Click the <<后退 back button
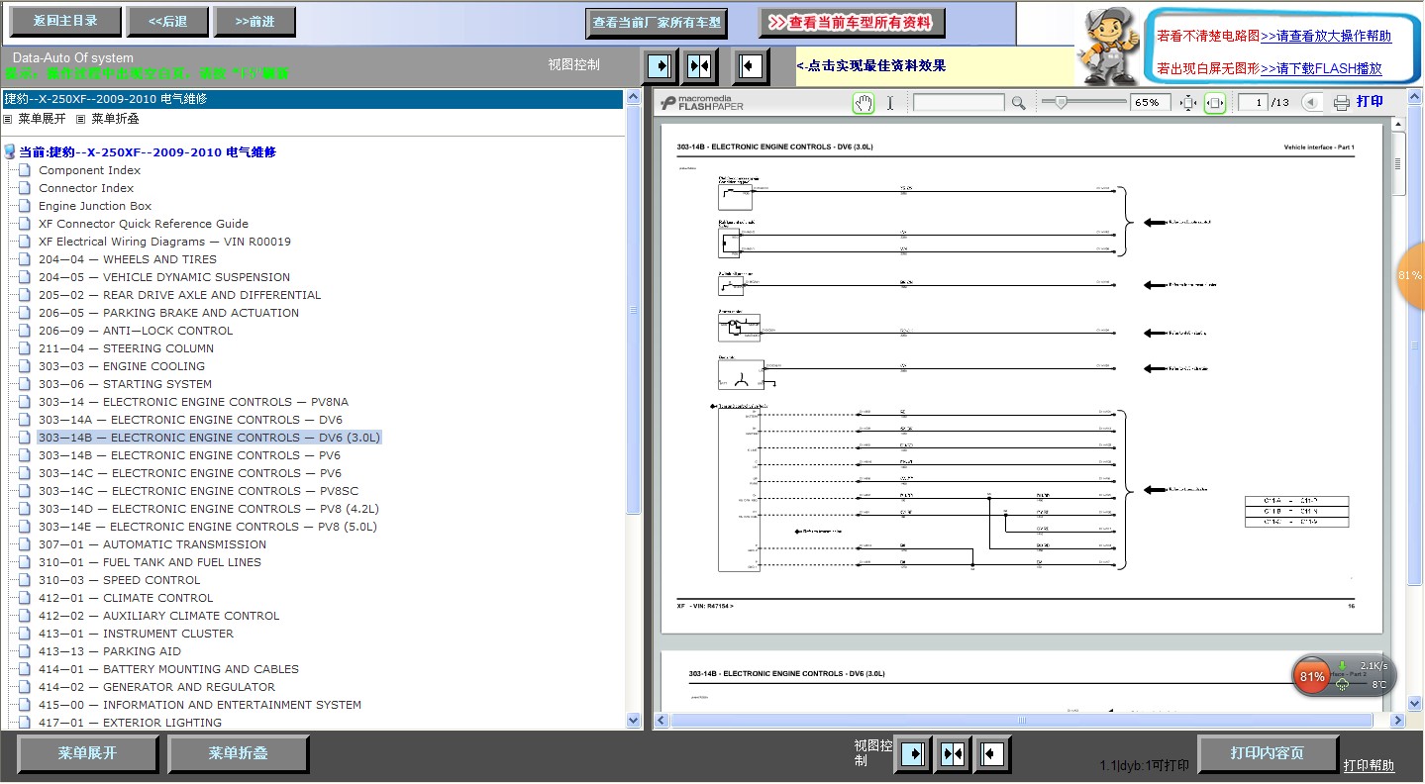This screenshot has height=784, width=1425. coord(168,21)
